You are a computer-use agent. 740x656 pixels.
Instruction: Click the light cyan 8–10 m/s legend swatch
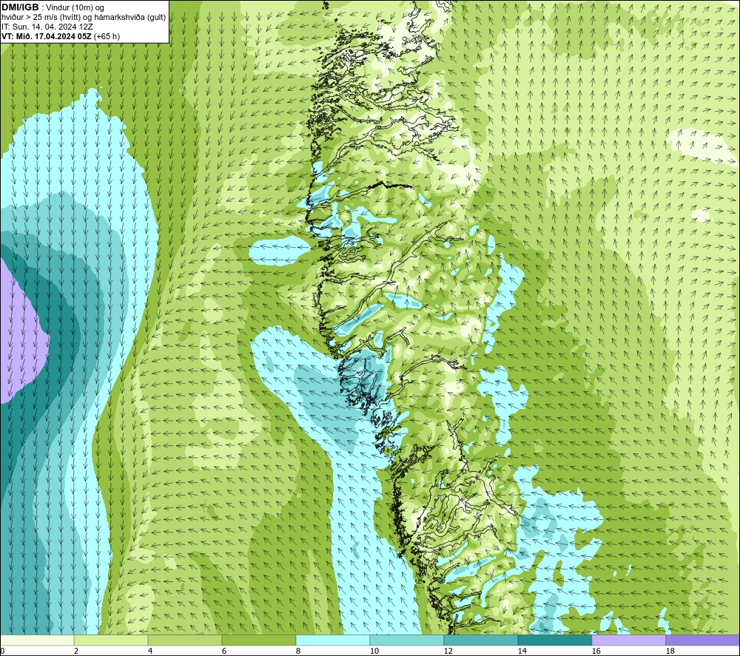coord(333,640)
